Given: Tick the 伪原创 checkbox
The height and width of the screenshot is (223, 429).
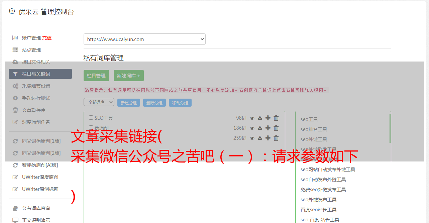Looking at the screenshot, I should (x=91, y=128).
